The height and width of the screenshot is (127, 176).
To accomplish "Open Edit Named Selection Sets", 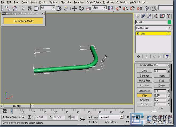I will 154,8.
